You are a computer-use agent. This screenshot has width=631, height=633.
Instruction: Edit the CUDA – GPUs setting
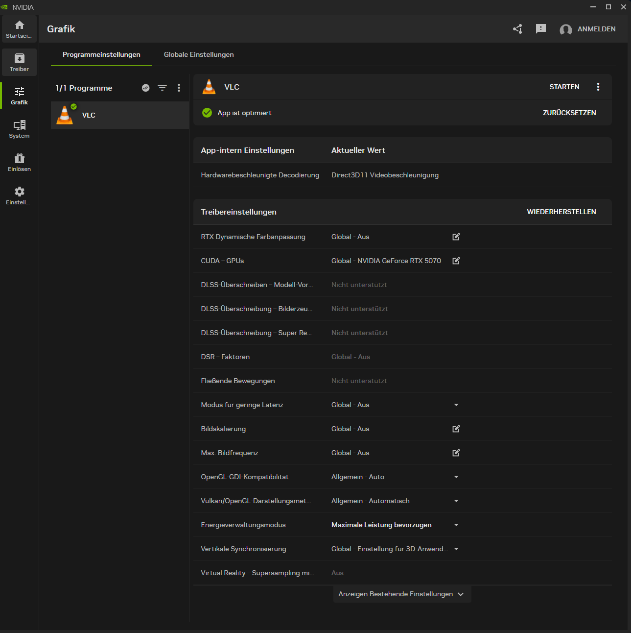[456, 261]
